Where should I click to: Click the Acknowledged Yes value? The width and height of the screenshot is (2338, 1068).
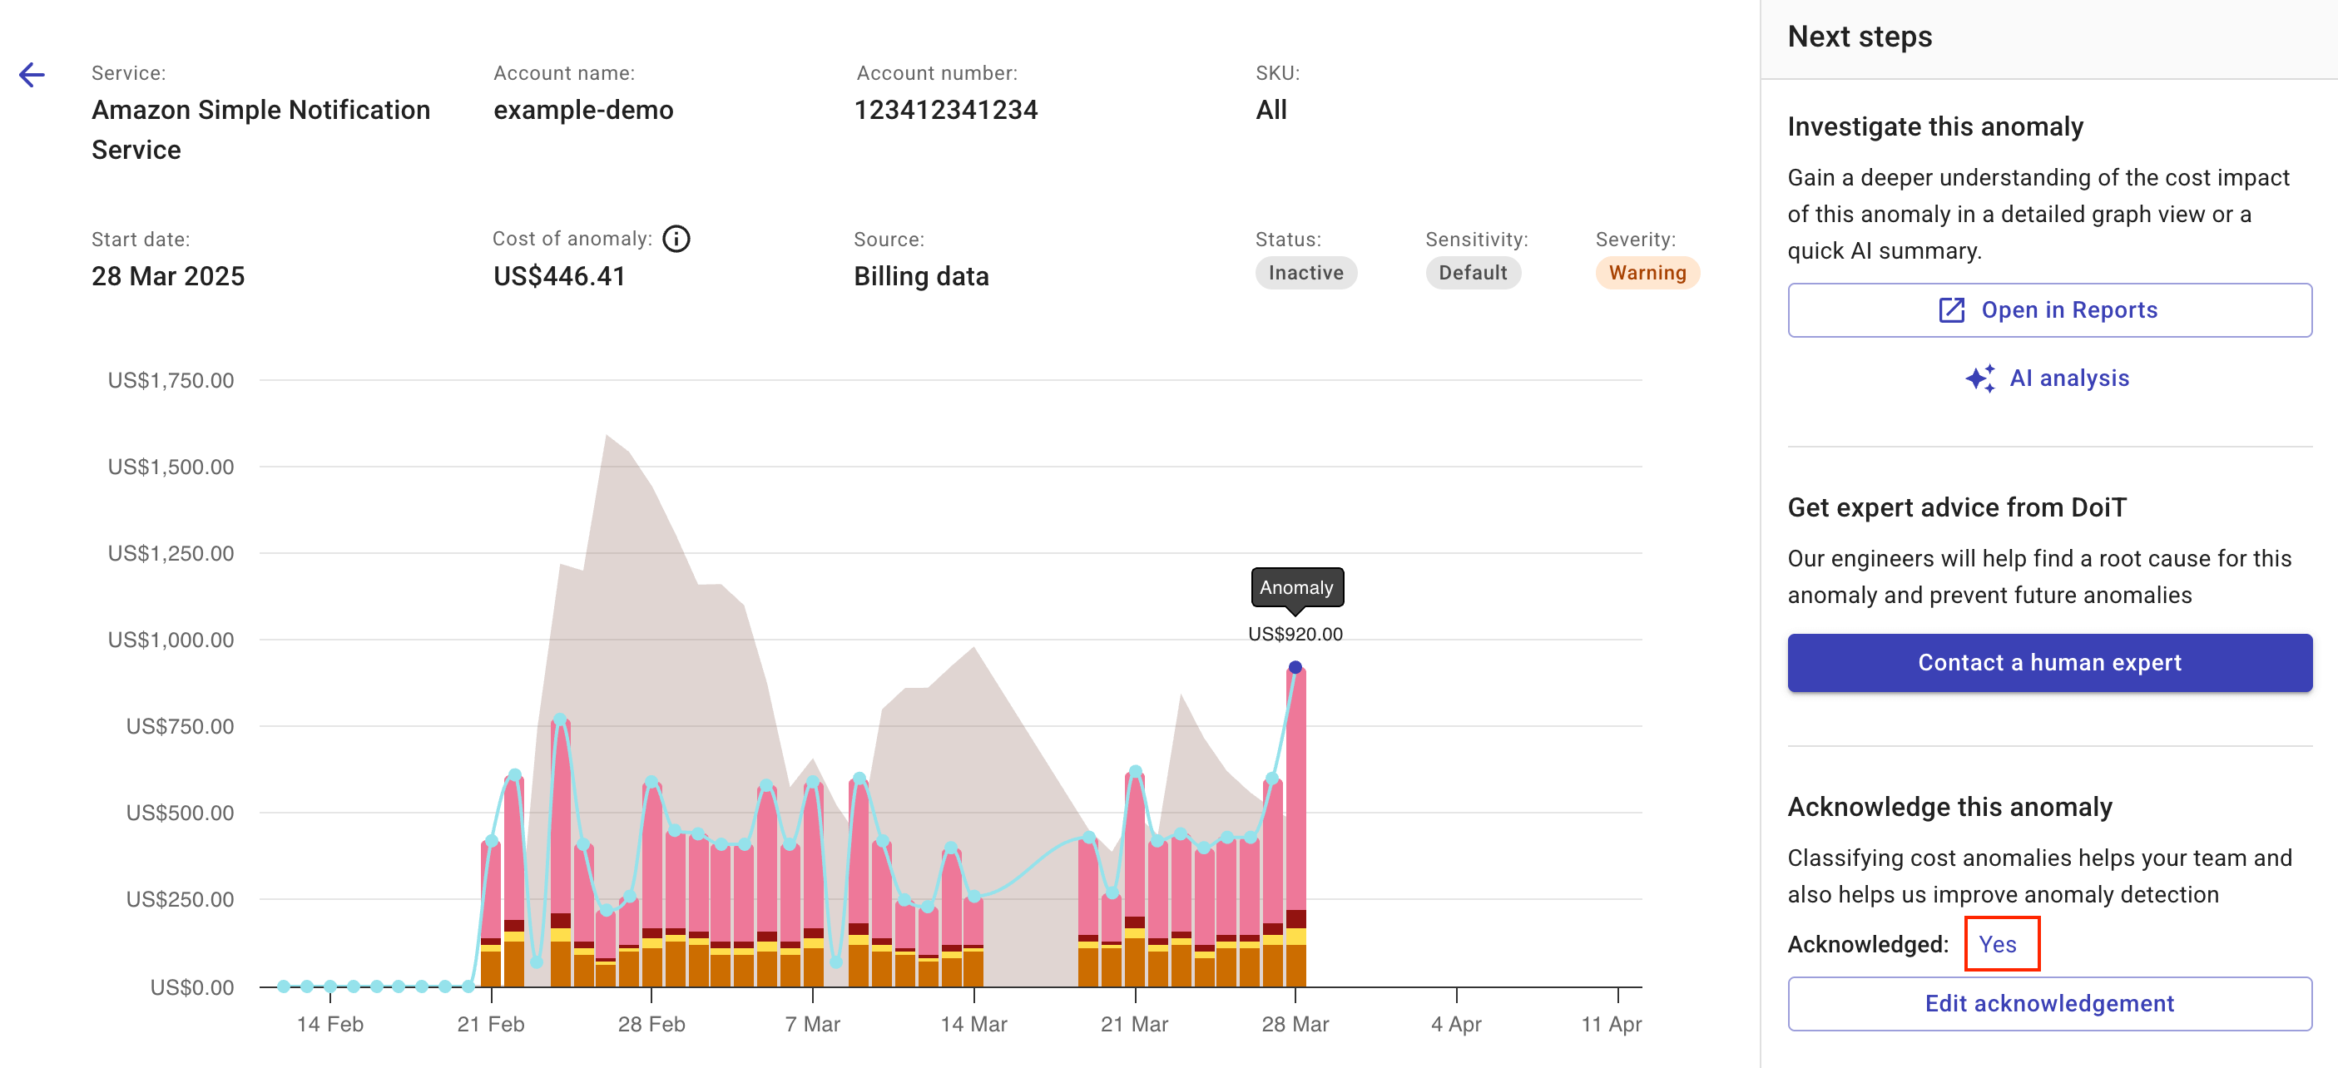(x=1997, y=945)
